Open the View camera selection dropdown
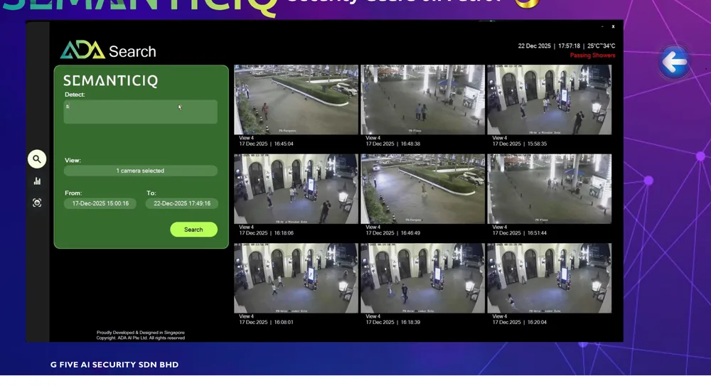 (x=141, y=171)
